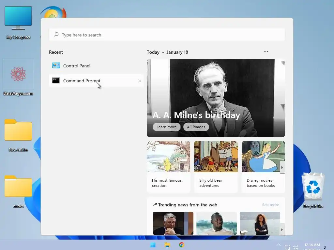Focus the Type here to search field
Screen dimensions: 334x250
167,35
